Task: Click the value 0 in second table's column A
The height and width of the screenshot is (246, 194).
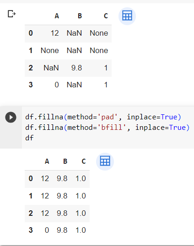Action: (47, 230)
